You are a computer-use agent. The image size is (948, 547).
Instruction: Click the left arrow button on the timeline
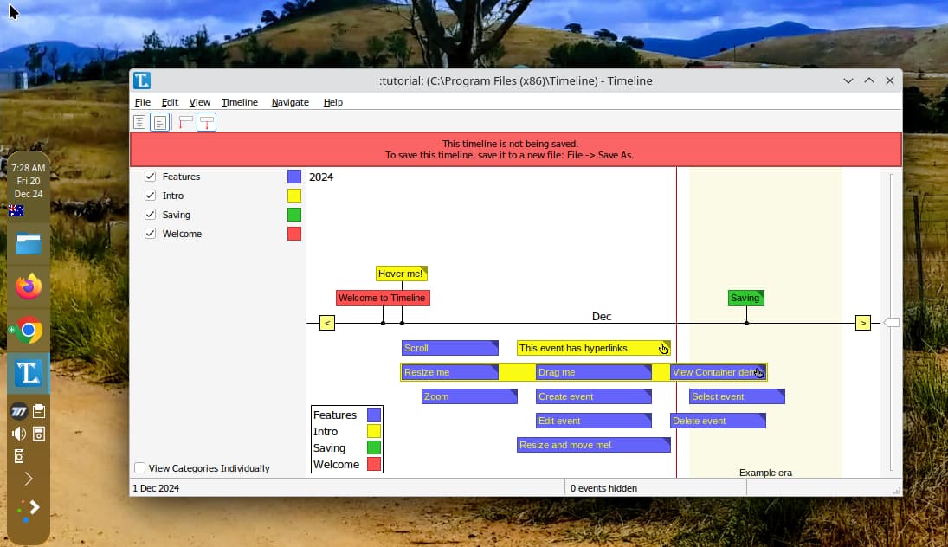click(x=327, y=324)
